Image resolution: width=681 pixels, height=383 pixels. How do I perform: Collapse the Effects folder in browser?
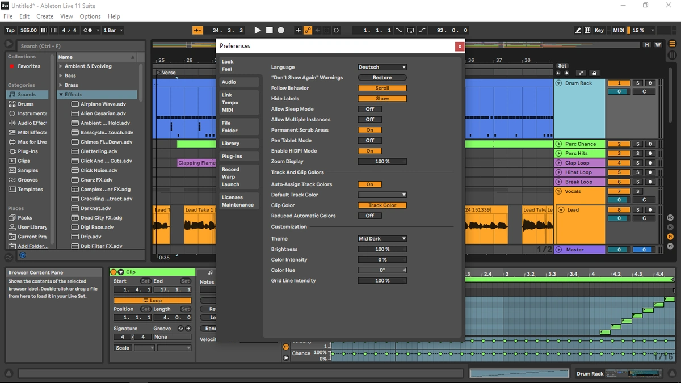[x=61, y=95]
